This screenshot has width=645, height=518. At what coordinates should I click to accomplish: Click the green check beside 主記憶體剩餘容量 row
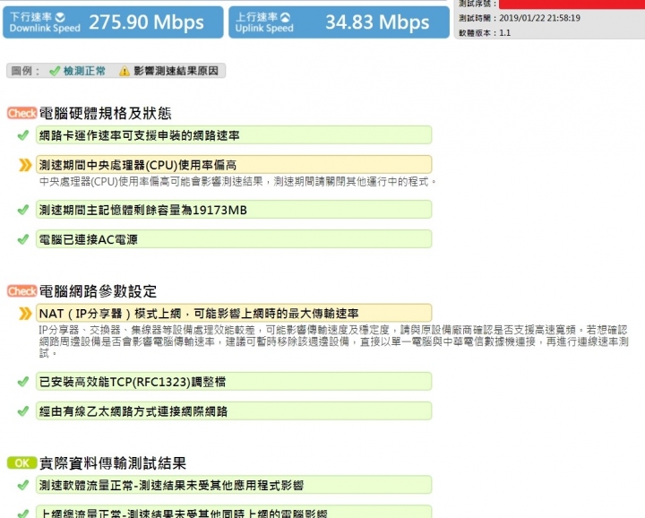click(x=23, y=210)
